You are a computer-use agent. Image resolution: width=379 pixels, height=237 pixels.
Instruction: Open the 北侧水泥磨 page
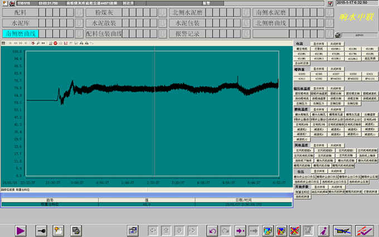click(x=188, y=12)
